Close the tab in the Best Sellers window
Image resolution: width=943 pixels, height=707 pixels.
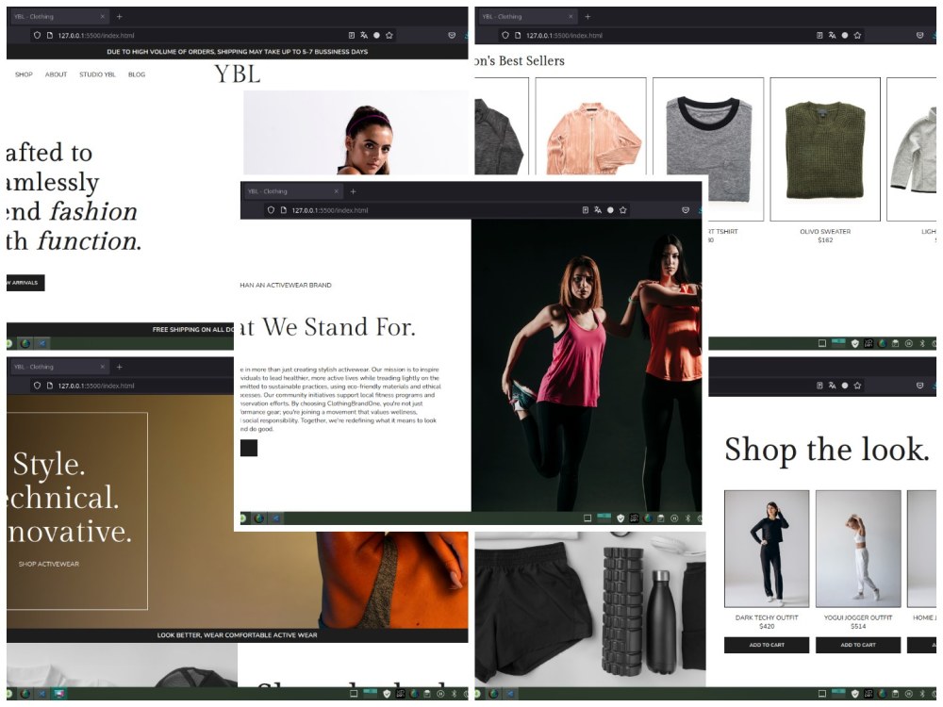point(571,17)
